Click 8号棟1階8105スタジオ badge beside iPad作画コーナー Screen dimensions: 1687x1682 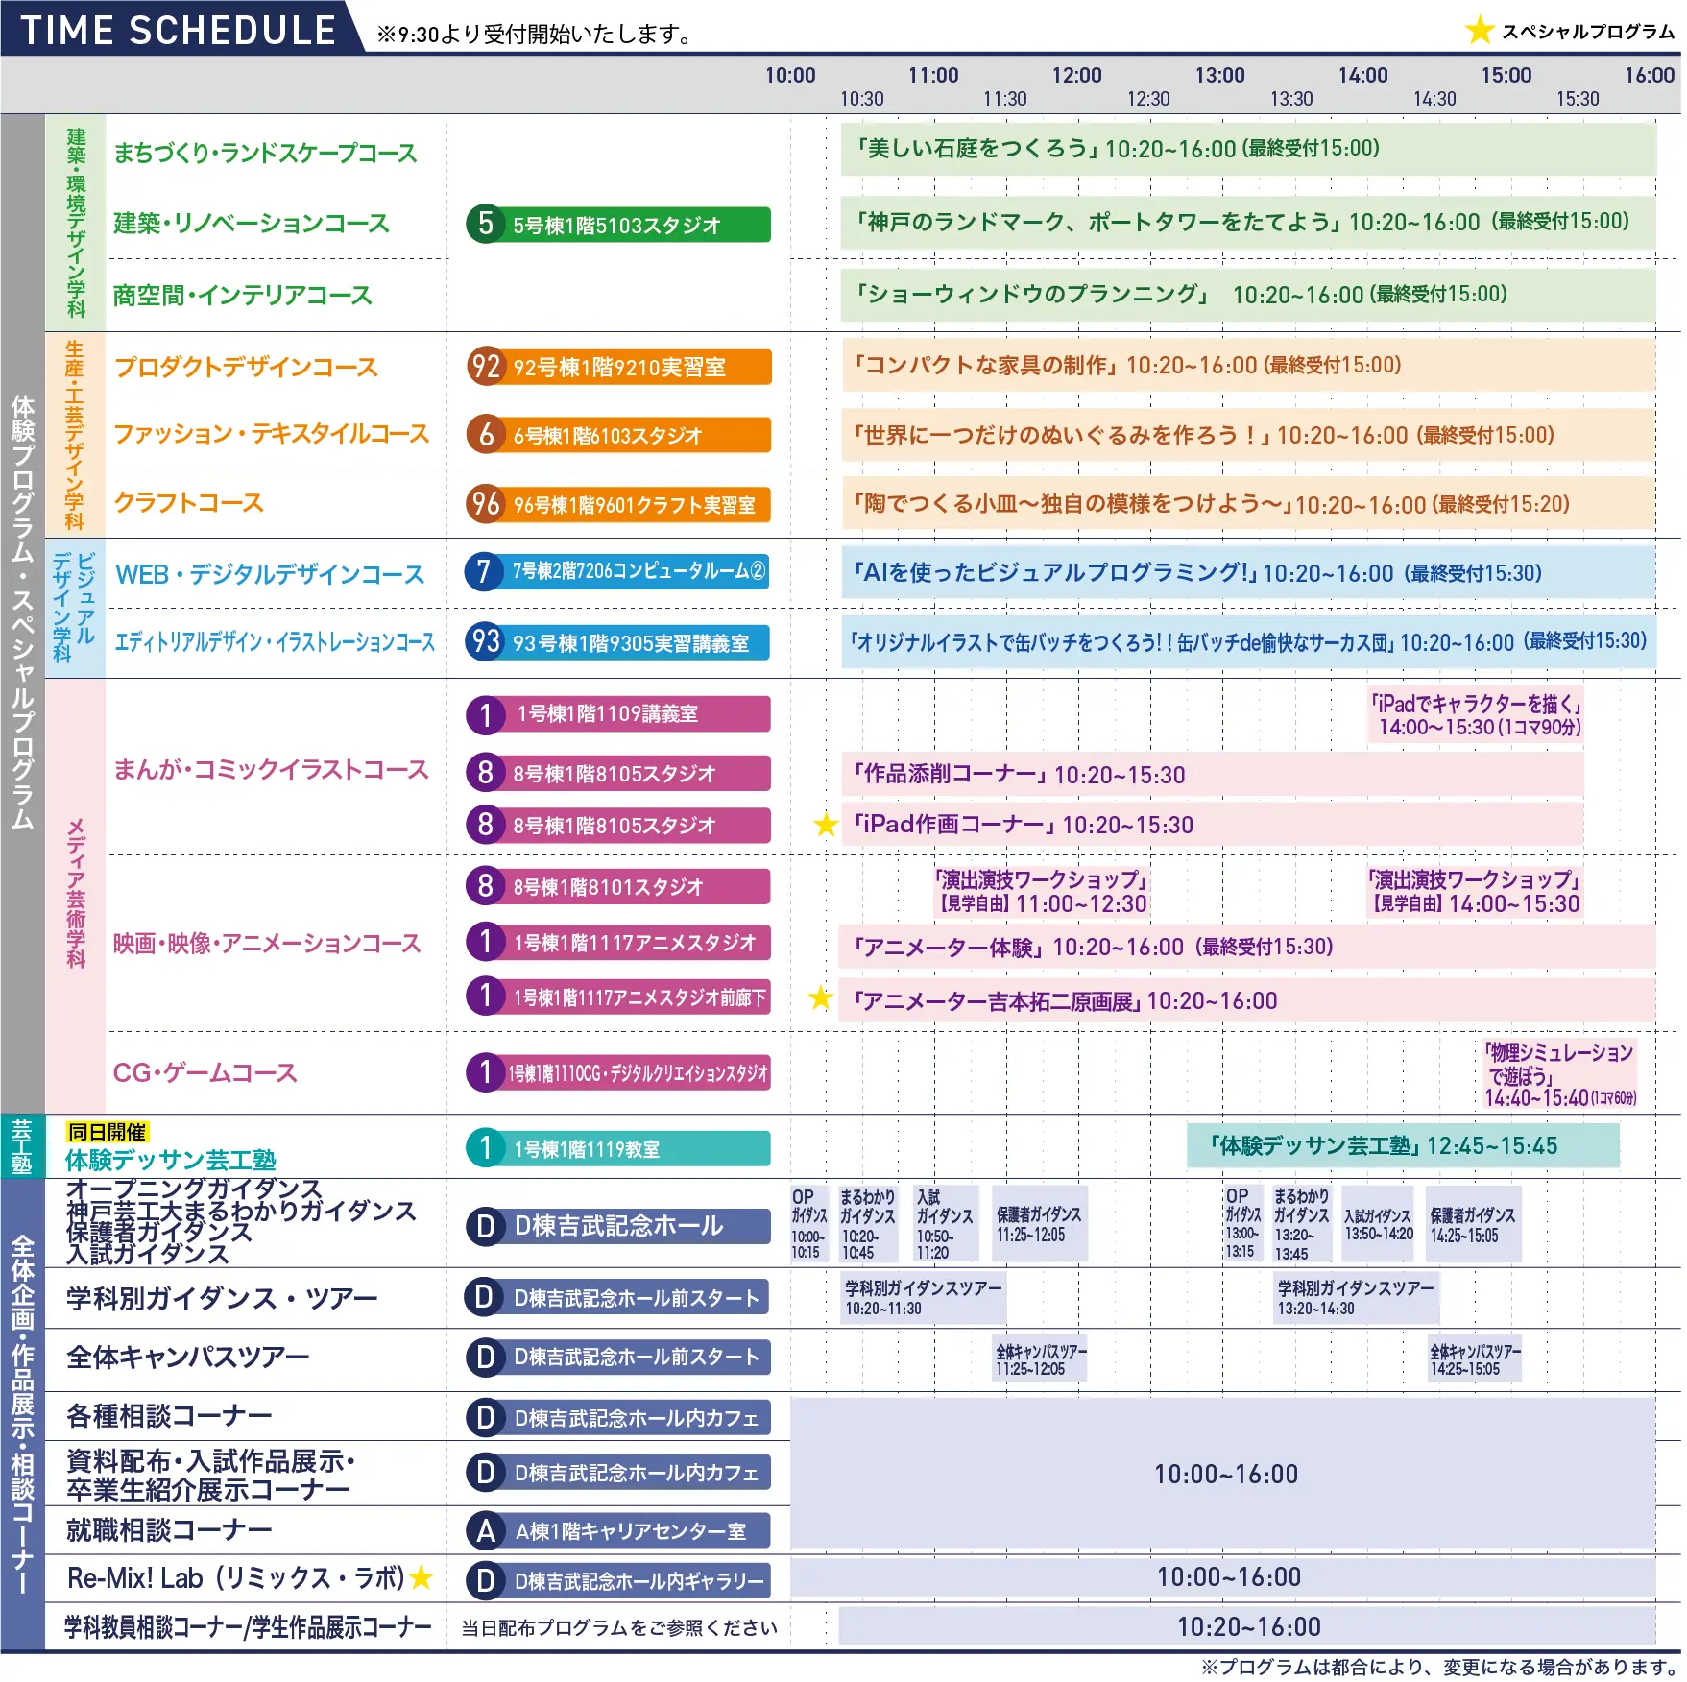(618, 825)
